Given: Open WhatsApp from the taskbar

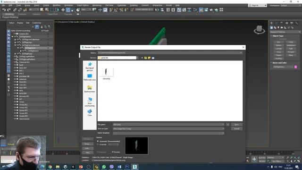Looking at the screenshot, I should (x=104, y=167).
